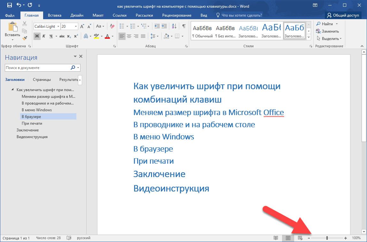
Task: Open the Вставка ribbon tab
Action: [x=55, y=15]
